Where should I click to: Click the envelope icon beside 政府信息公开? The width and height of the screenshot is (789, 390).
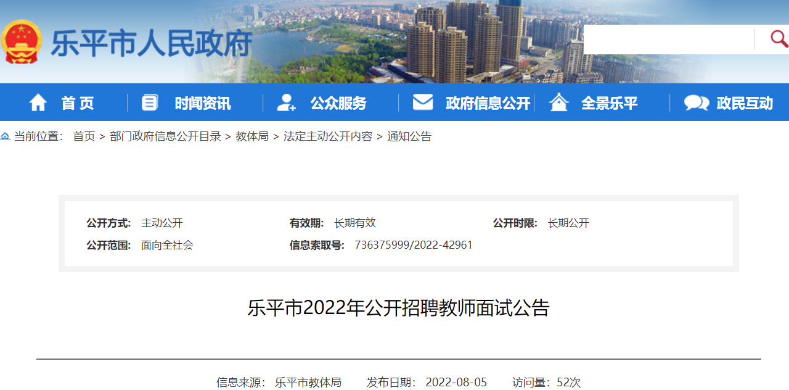coord(423,102)
